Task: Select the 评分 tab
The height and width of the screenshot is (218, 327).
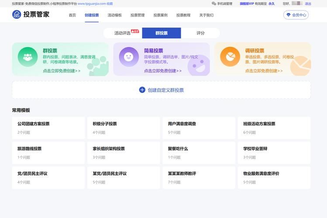Action: pos(200,33)
